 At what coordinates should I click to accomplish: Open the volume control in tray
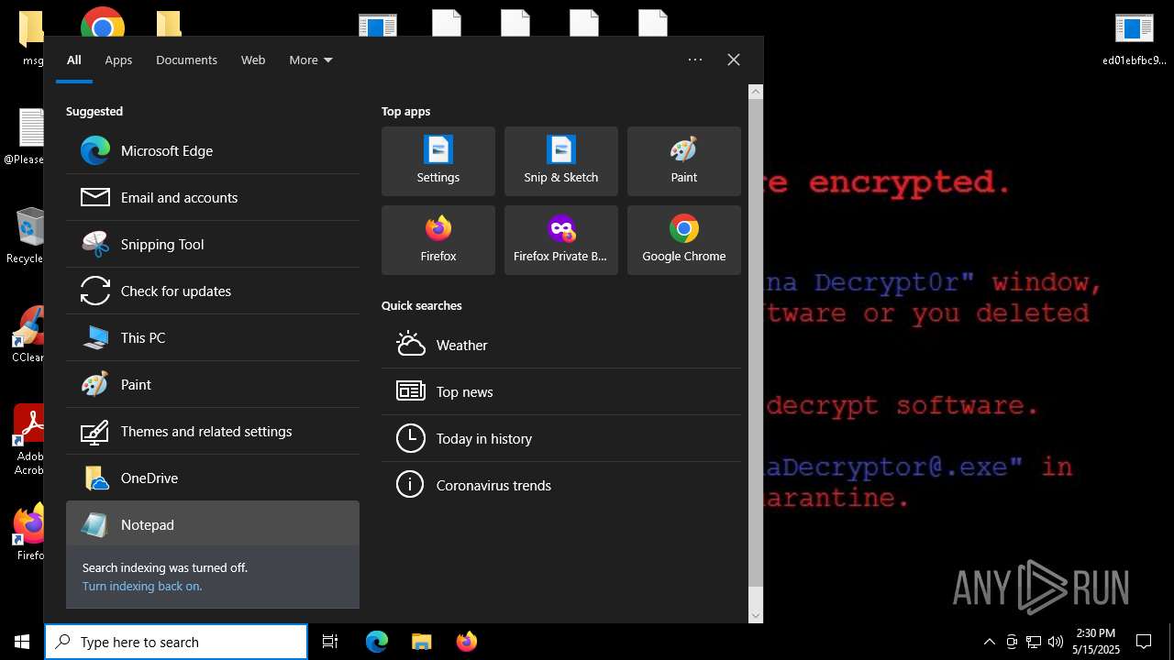1056,642
